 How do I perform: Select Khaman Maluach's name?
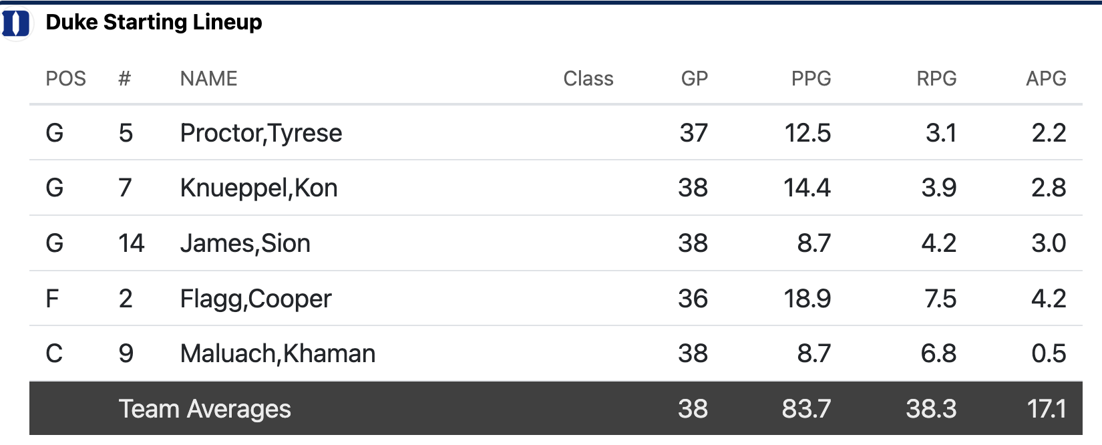tap(277, 353)
